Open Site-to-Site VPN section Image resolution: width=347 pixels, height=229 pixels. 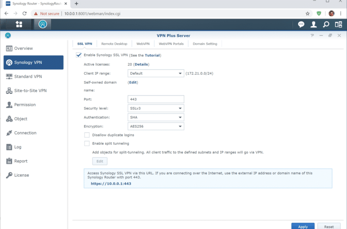(34, 91)
